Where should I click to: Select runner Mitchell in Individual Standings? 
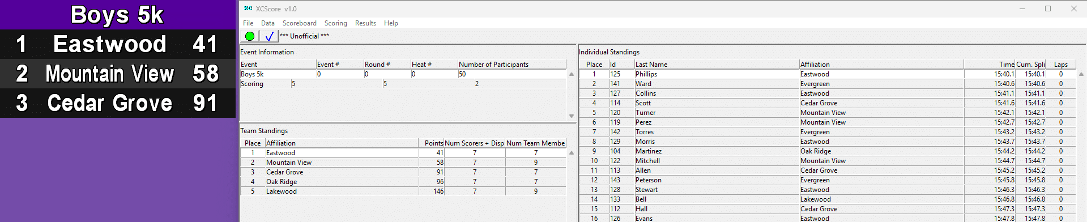tap(828, 161)
